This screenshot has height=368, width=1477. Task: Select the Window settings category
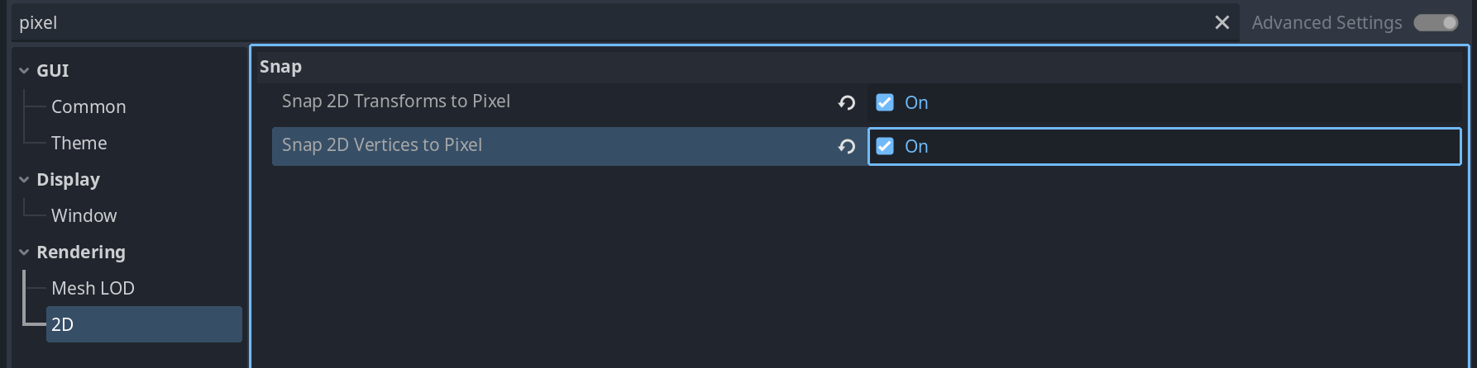point(84,216)
